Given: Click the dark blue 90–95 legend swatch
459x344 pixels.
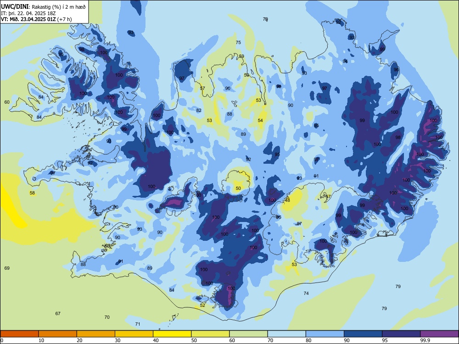Looking at the screenshot, I should point(363,334).
